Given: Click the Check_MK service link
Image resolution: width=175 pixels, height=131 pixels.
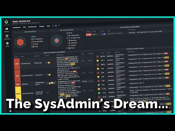Looking at the screenshot, I should pos(38,63).
